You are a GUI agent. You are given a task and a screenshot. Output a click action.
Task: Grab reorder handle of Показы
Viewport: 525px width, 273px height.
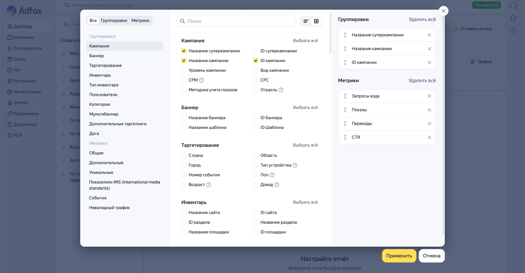tap(345, 110)
